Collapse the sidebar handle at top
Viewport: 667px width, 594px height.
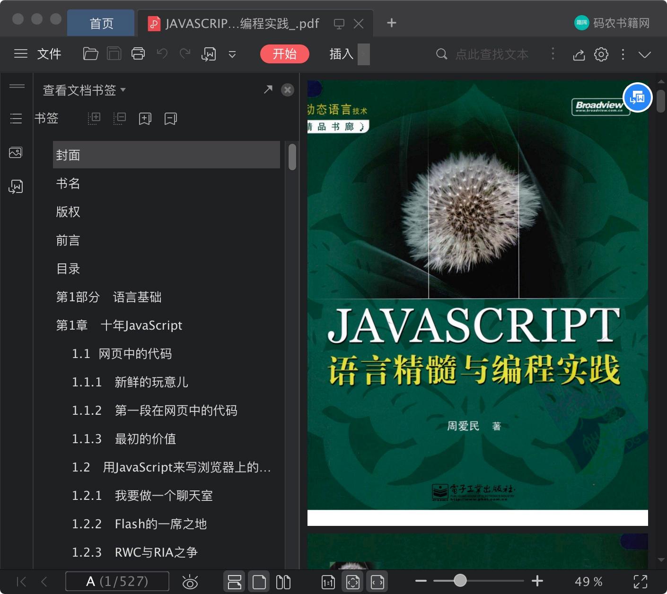pos(17,86)
